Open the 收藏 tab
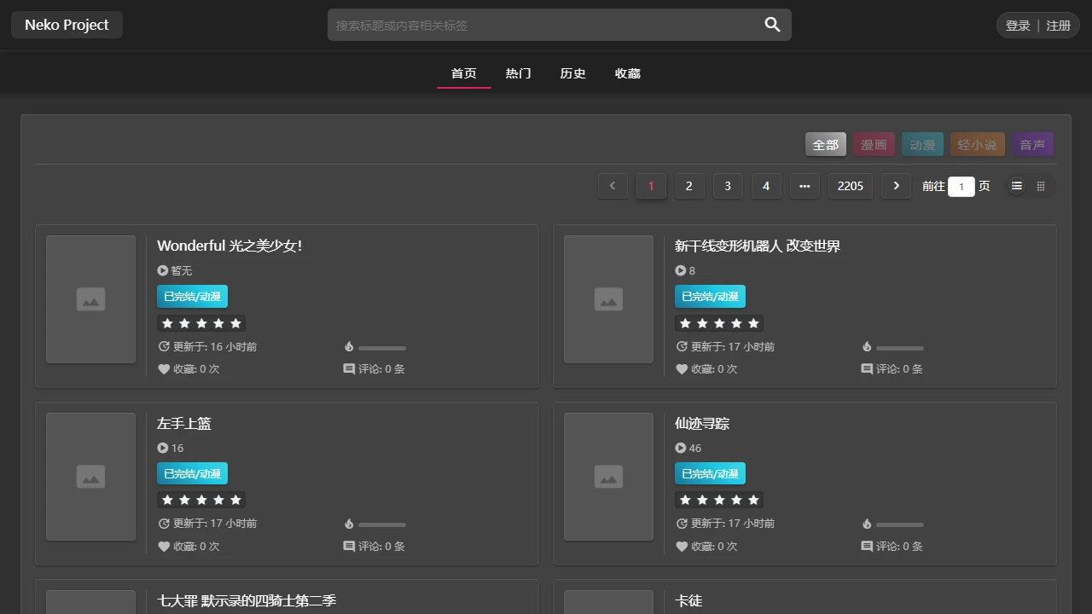 pyautogui.click(x=627, y=73)
